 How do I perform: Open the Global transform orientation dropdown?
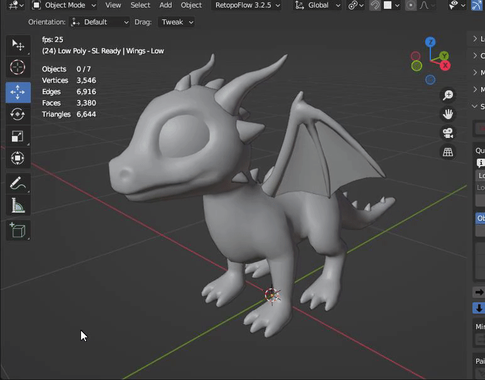(x=317, y=5)
